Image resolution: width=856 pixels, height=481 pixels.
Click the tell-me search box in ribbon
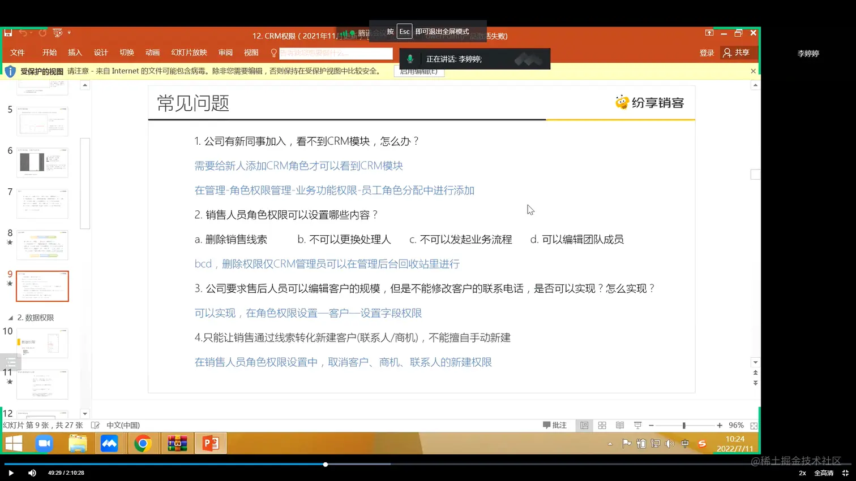[336, 53]
